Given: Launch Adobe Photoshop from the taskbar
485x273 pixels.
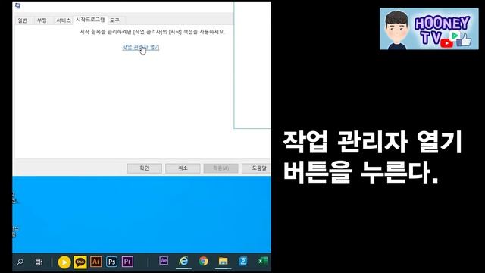Looking at the screenshot, I should (x=111, y=262).
